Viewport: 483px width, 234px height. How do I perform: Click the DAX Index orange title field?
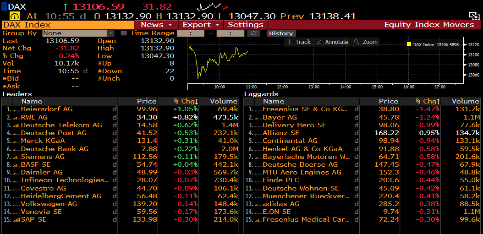tap(68, 25)
